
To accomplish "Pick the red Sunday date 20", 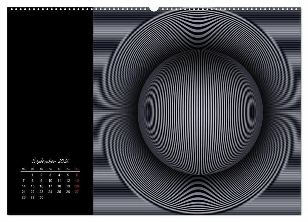I will point(77,186).
